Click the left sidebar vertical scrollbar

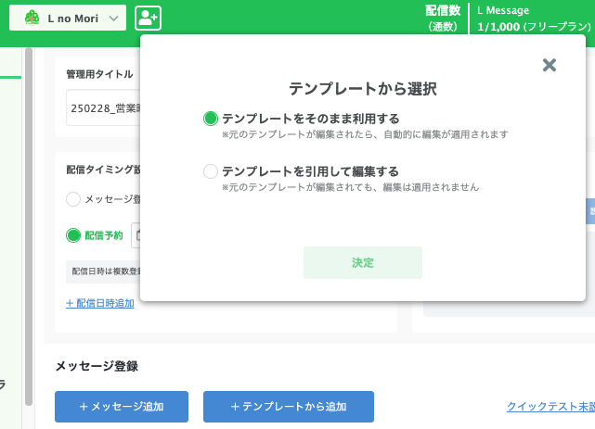[29, 222]
